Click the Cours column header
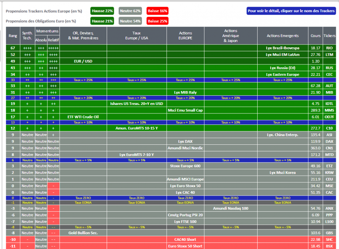Image resolution: width=339 pixels, height=249 pixels. (x=315, y=36)
